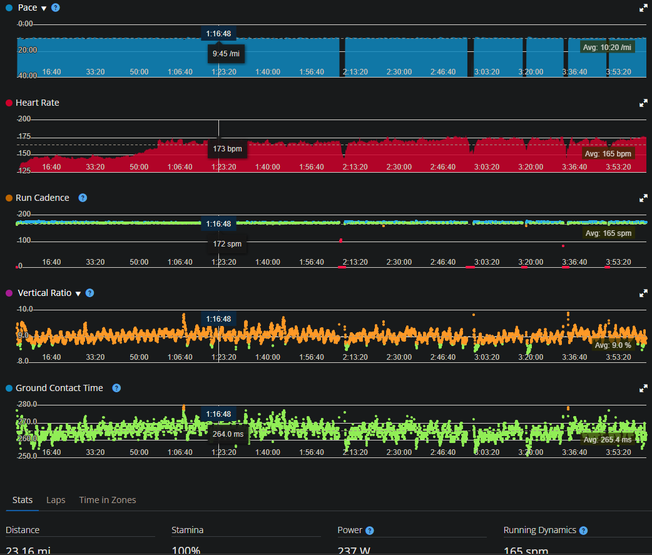The width and height of the screenshot is (652, 555).
Task: Switch to the Laps tab
Action: point(56,500)
